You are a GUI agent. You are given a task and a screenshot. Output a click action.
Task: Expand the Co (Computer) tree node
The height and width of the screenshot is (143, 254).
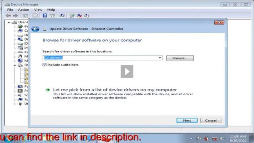(15, 31)
